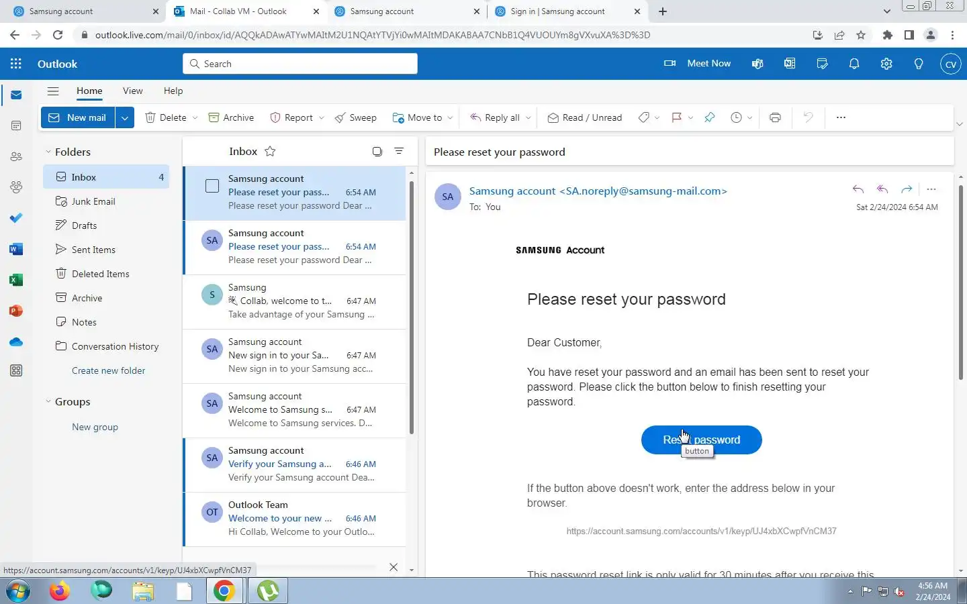This screenshot has height=604, width=967.
Task: Toggle Read / Unread for the message
Action: coord(585,117)
